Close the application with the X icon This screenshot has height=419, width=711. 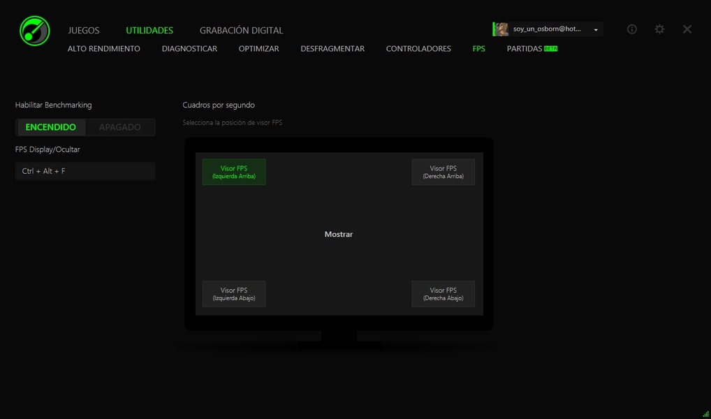tap(687, 29)
